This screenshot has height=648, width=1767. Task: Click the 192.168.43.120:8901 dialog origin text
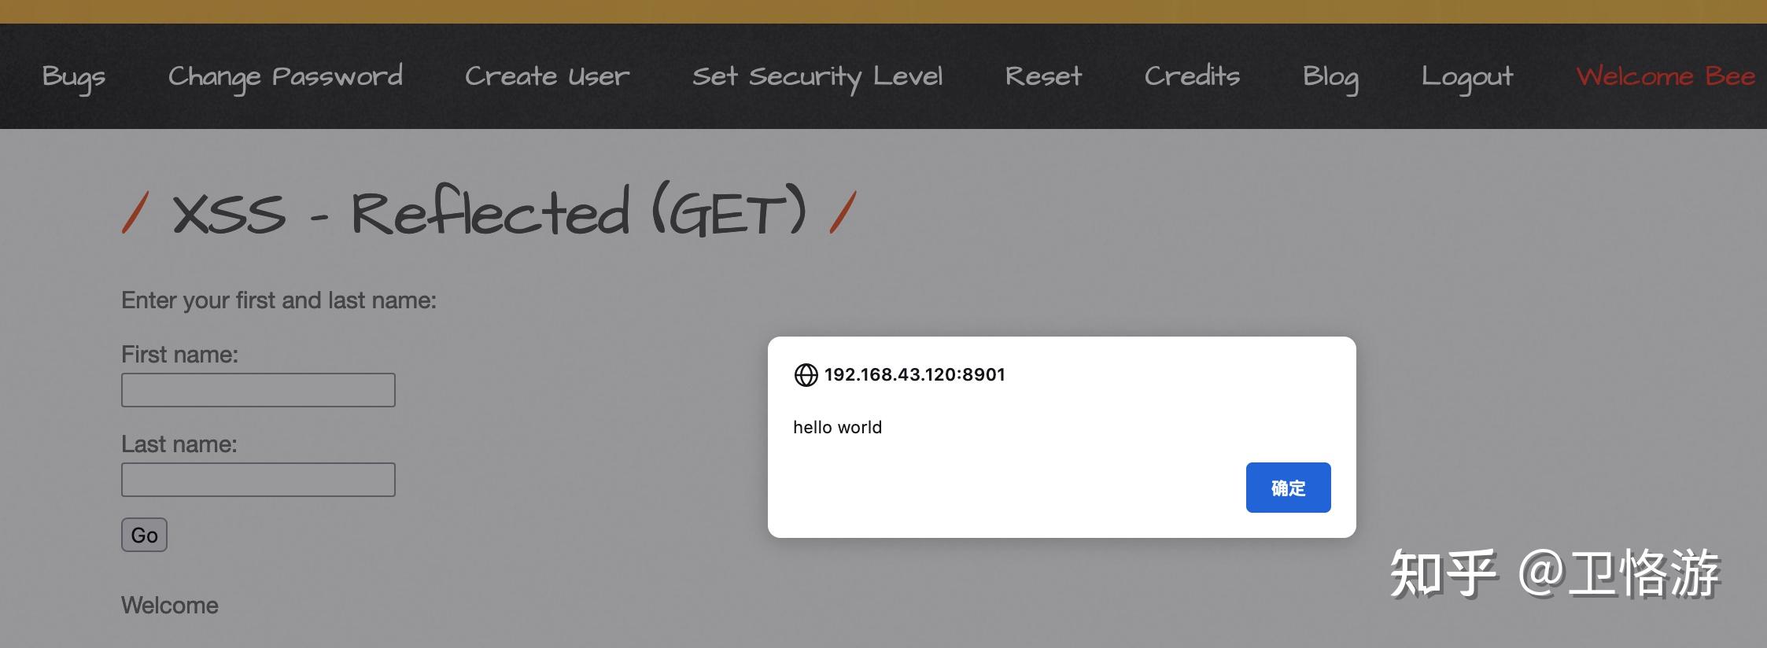pyautogui.click(x=914, y=374)
